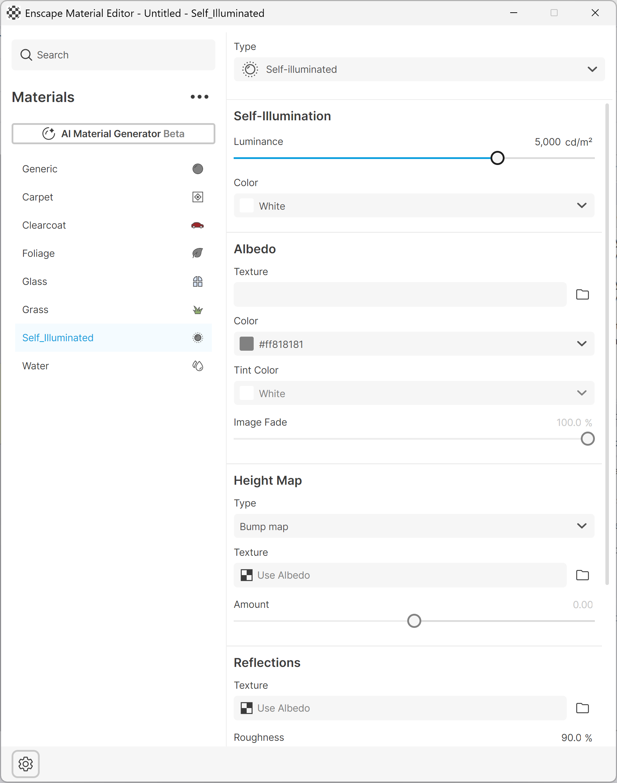This screenshot has height=783, width=617.
Task: Select the Glass material
Action: 113,281
